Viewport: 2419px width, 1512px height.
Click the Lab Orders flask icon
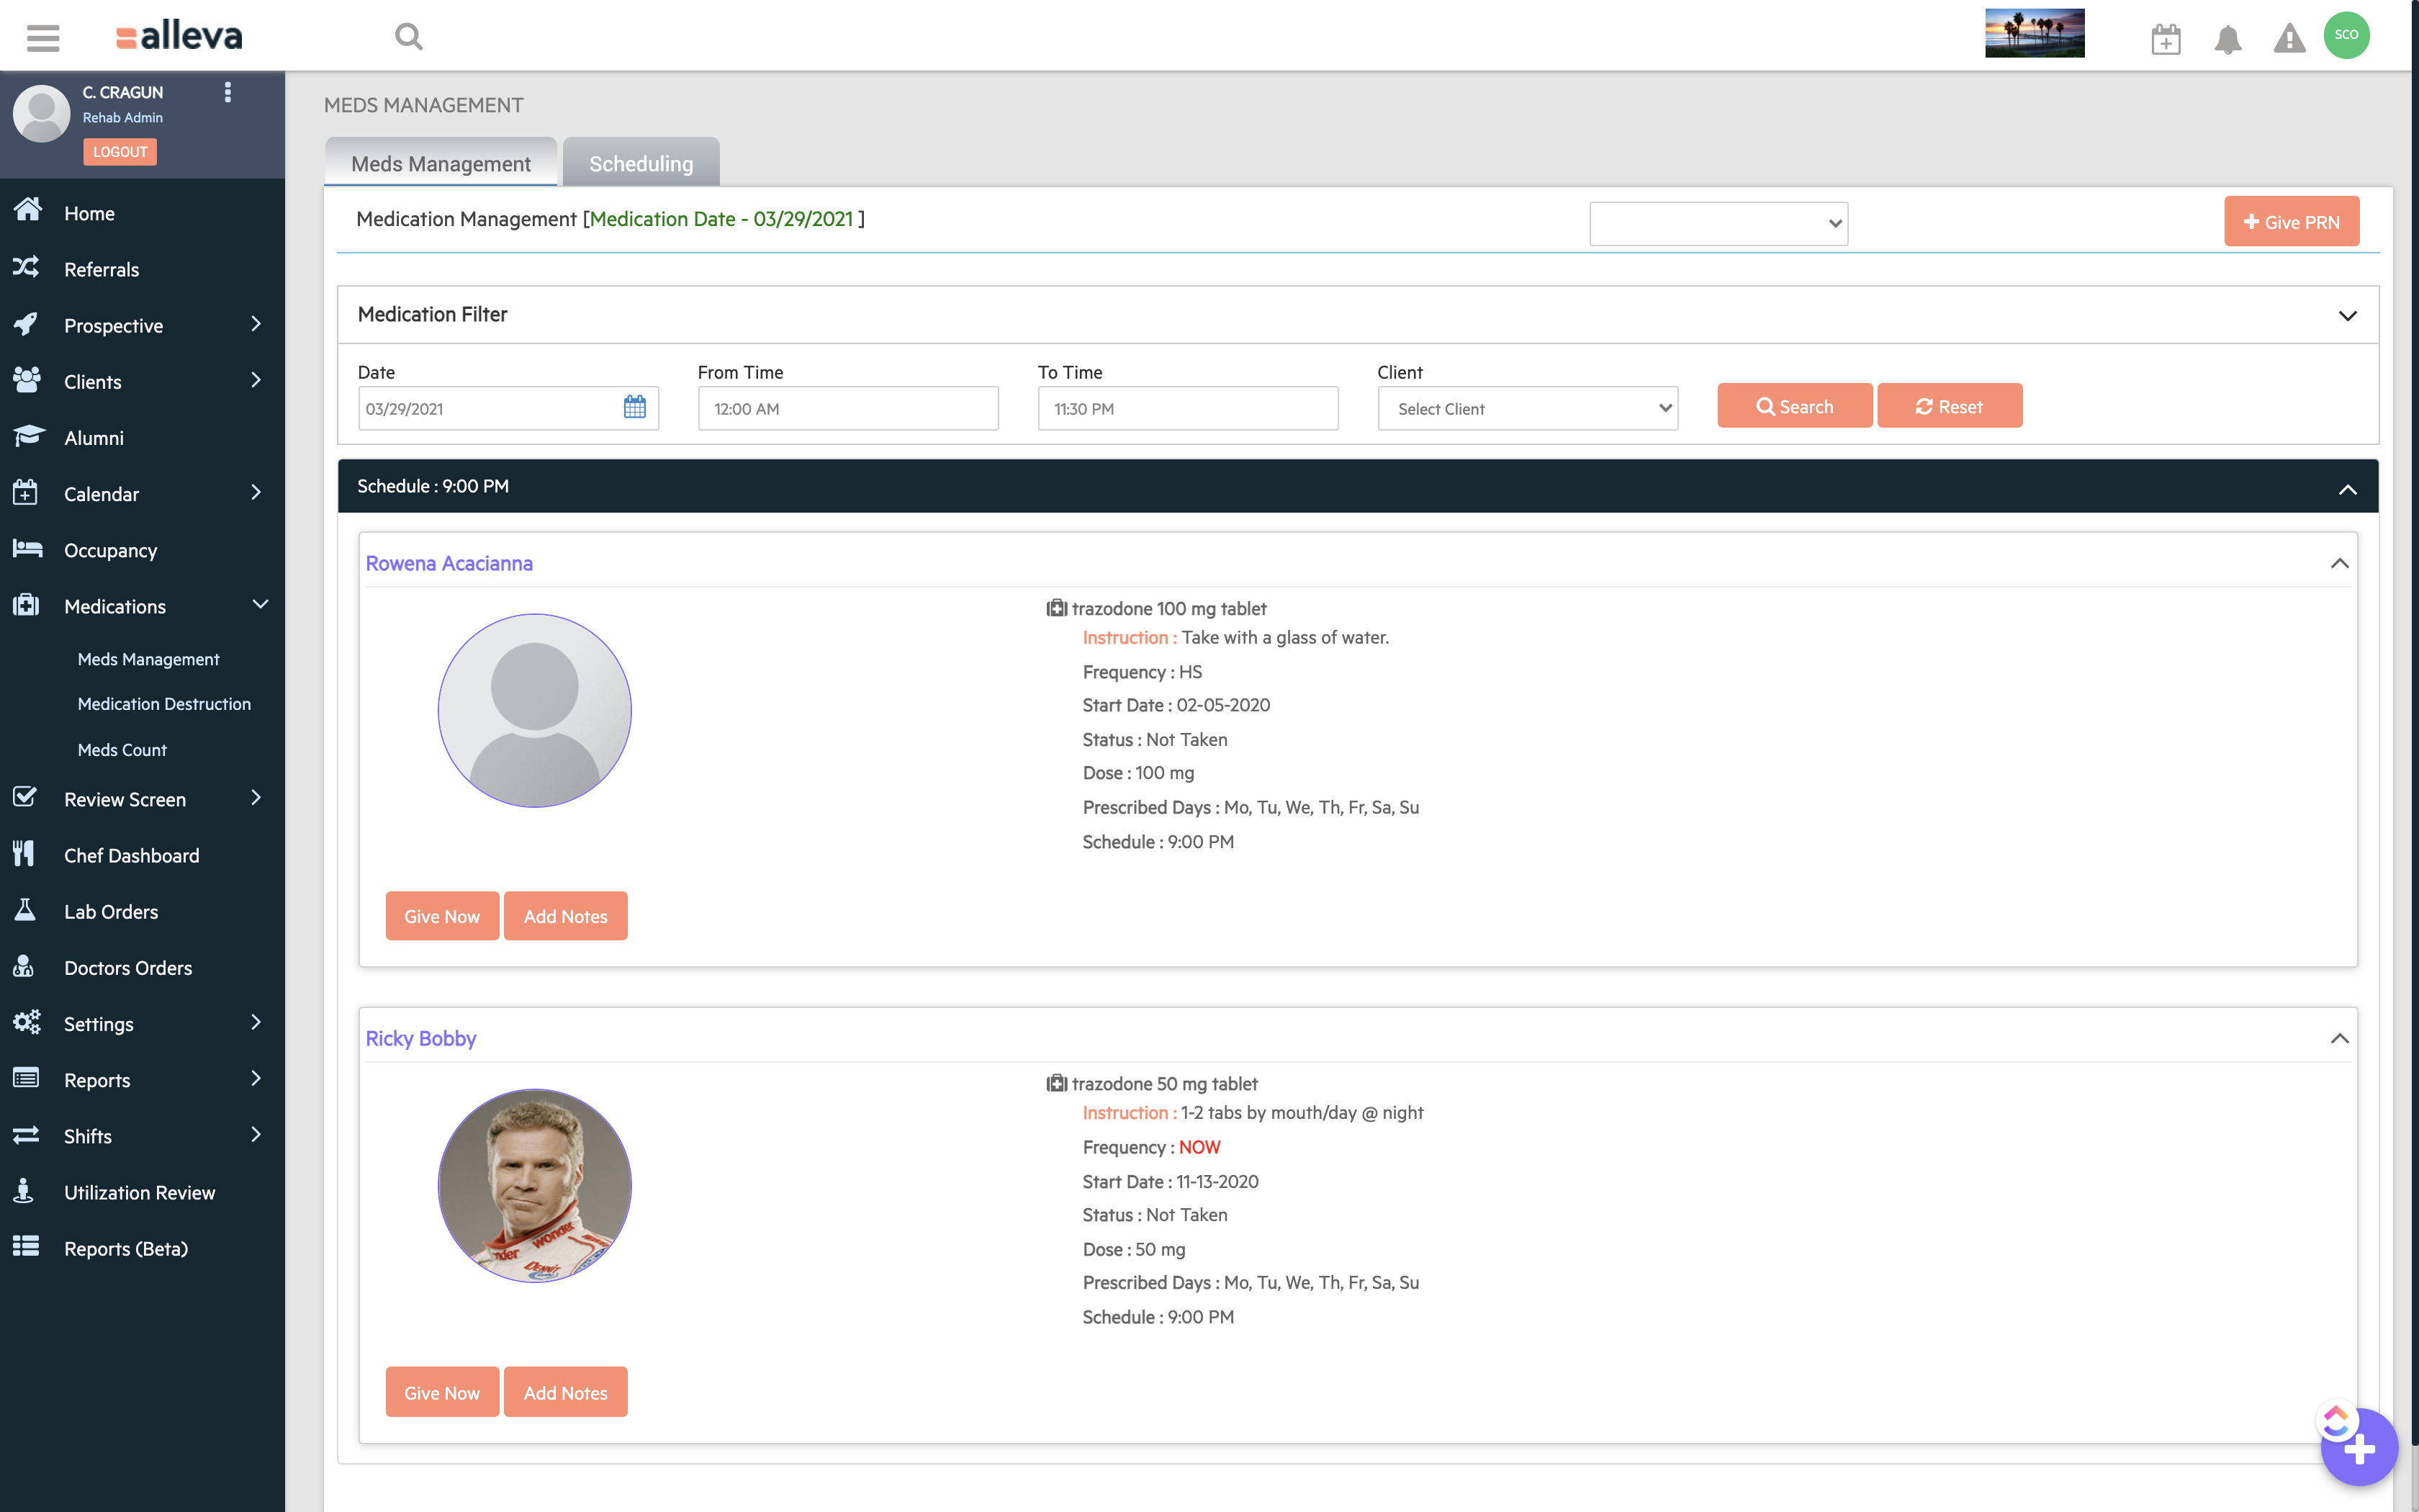[x=27, y=910]
